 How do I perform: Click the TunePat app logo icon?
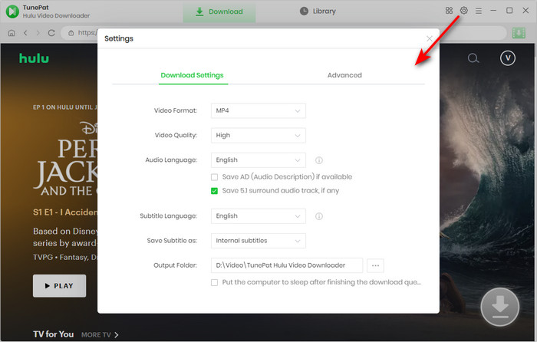tap(12, 12)
